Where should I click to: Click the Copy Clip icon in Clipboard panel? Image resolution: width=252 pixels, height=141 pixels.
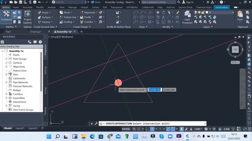(x=248, y=17)
